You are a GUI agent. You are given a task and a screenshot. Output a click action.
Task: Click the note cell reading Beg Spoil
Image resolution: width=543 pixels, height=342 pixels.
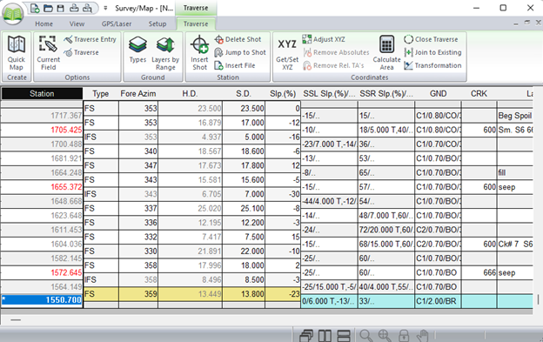[515, 116]
